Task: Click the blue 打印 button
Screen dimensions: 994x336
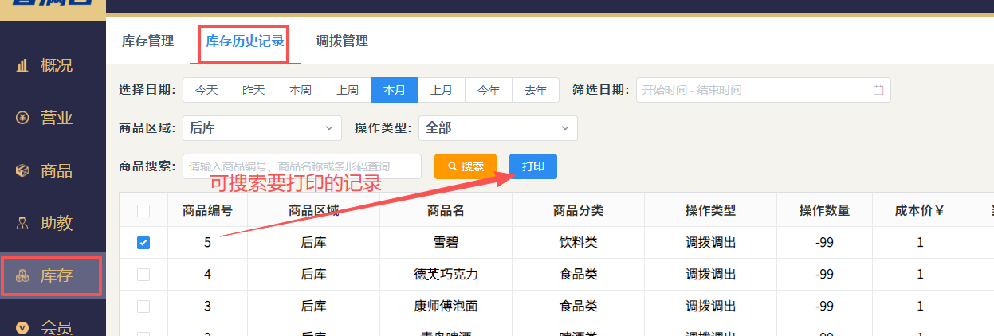Action: (x=533, y=166)
